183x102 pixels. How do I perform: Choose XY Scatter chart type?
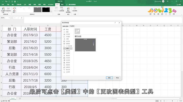point(68,46)
